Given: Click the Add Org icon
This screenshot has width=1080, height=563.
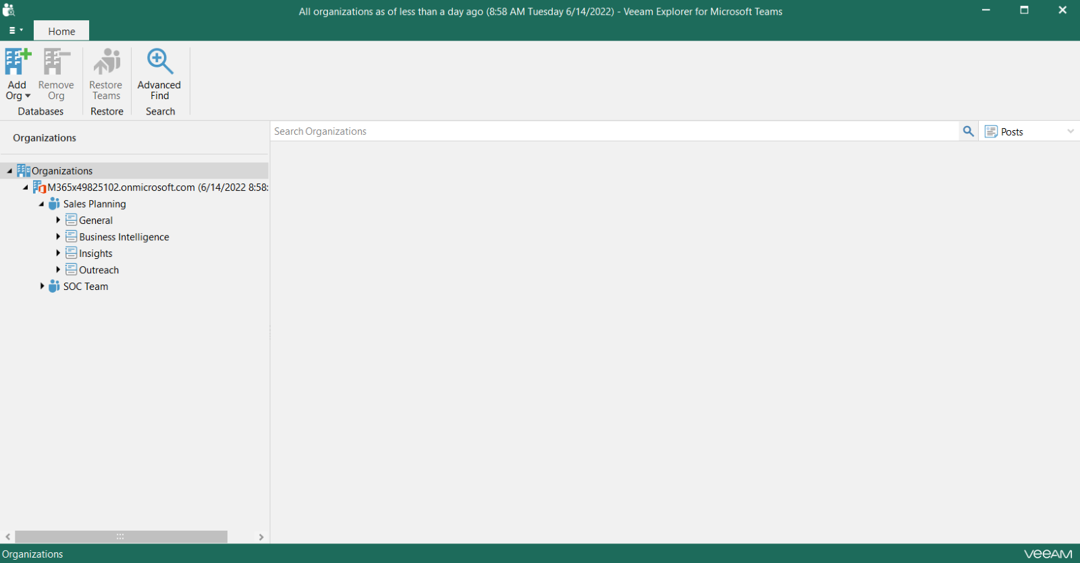Looking at the screenshot, I should click(x=18, y=61).
